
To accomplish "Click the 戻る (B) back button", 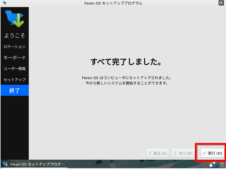I will point(157,153).
